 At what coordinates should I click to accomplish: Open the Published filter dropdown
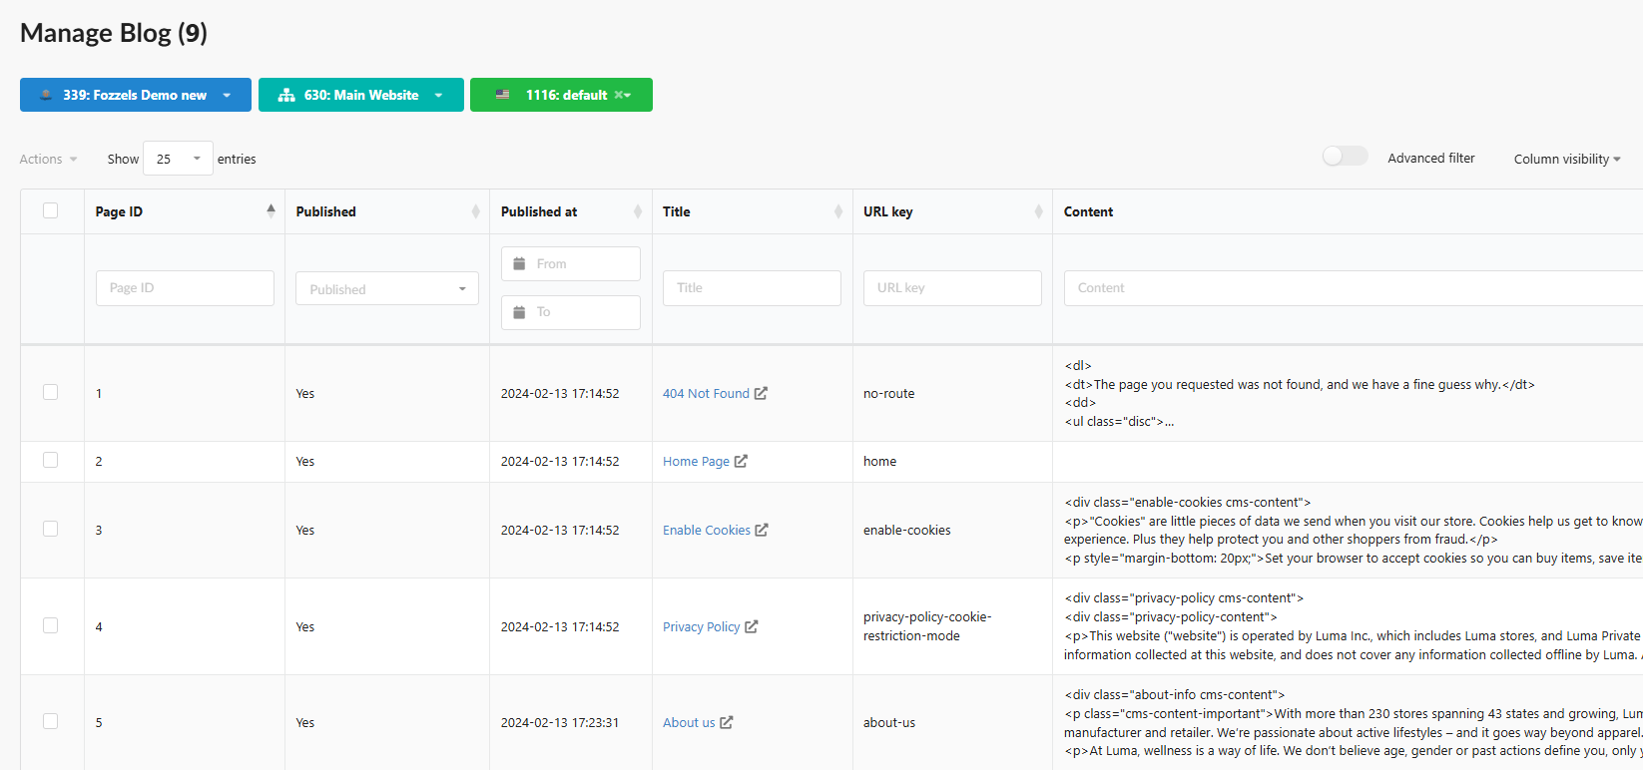click(x=387, y=288)
